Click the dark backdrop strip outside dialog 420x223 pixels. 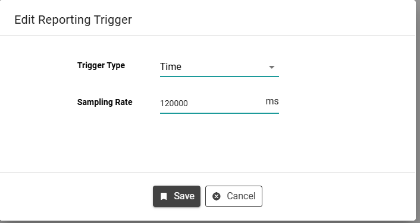click(x=418, y=111)
